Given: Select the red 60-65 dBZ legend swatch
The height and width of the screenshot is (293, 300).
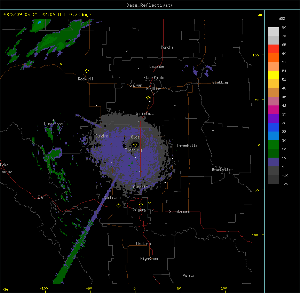Looking at the screenshot, I should [274, 49].
